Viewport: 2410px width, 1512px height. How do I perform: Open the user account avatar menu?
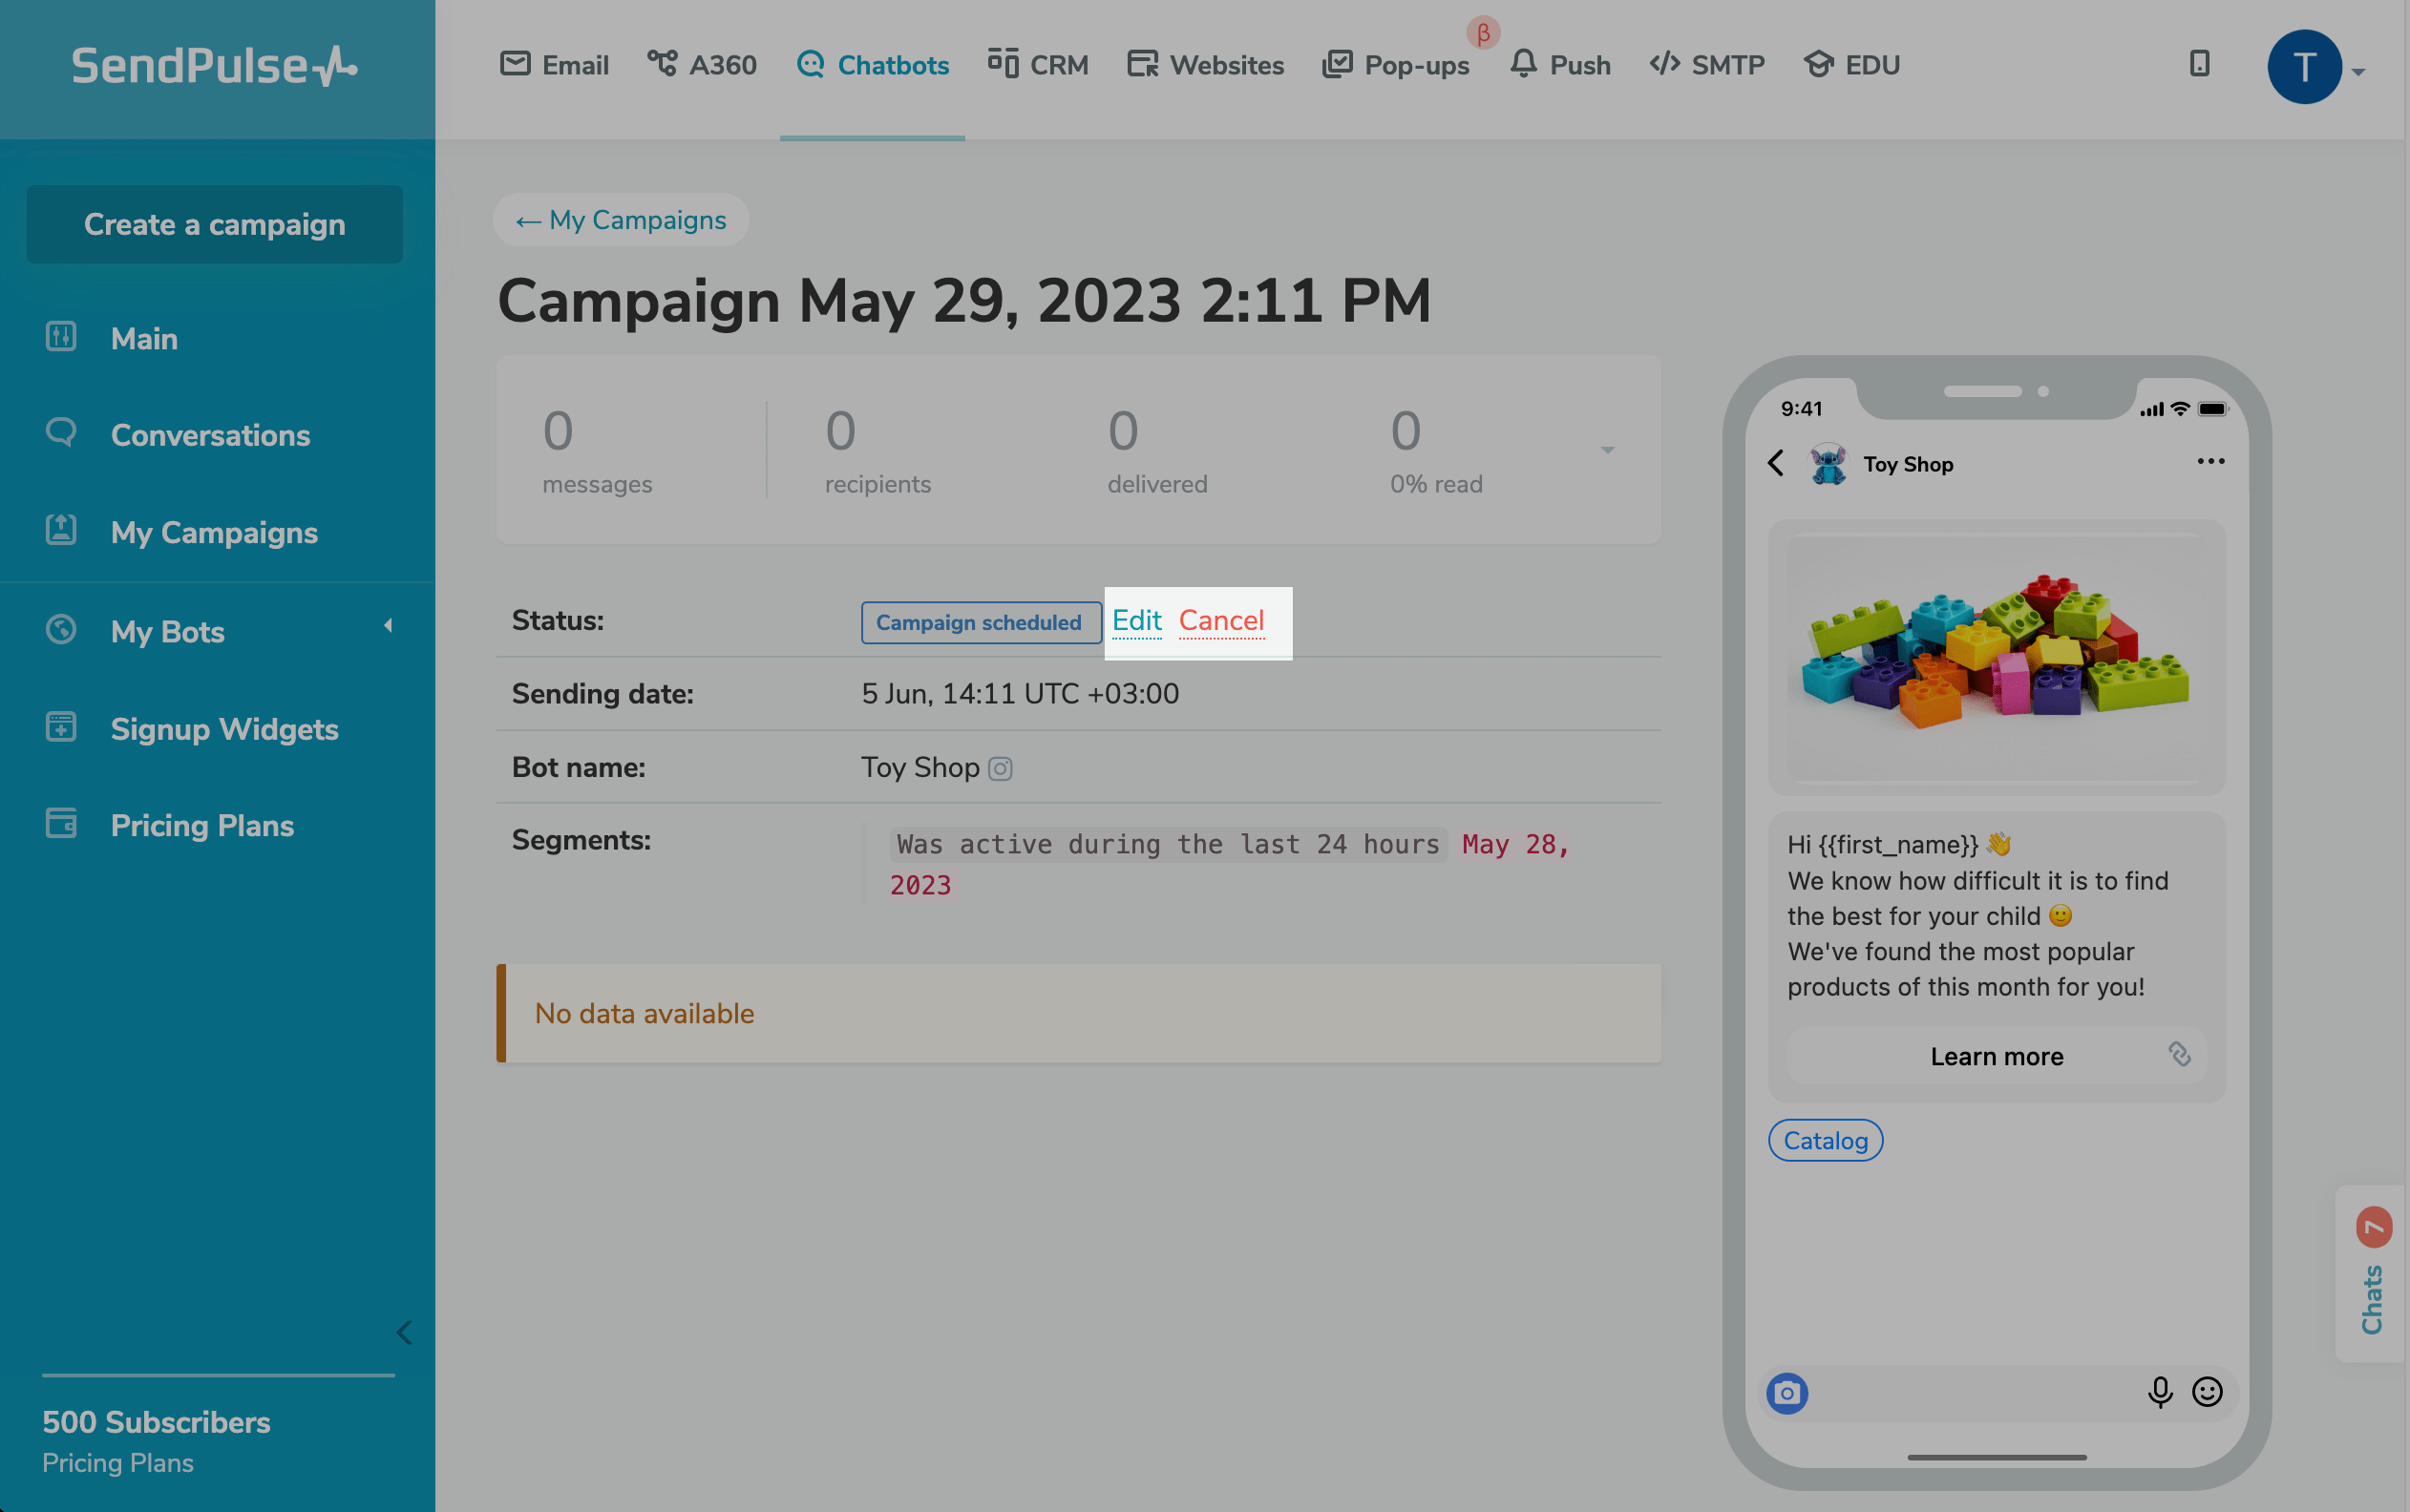[2304, 67]
